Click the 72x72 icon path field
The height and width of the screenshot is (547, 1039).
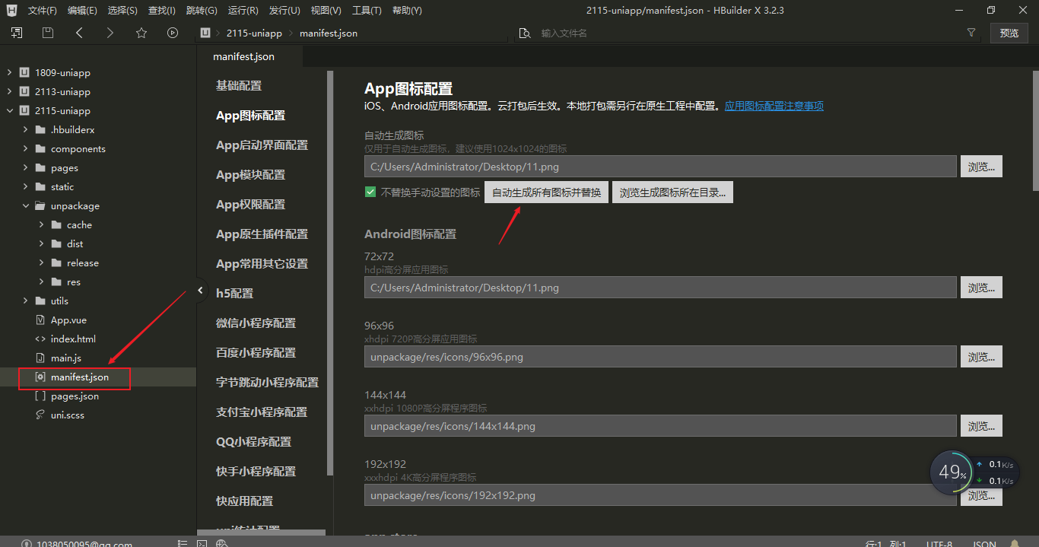click(660, 288)
